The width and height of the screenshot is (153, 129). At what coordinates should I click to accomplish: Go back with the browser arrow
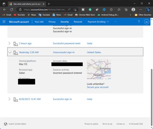(x=5, y=10)
